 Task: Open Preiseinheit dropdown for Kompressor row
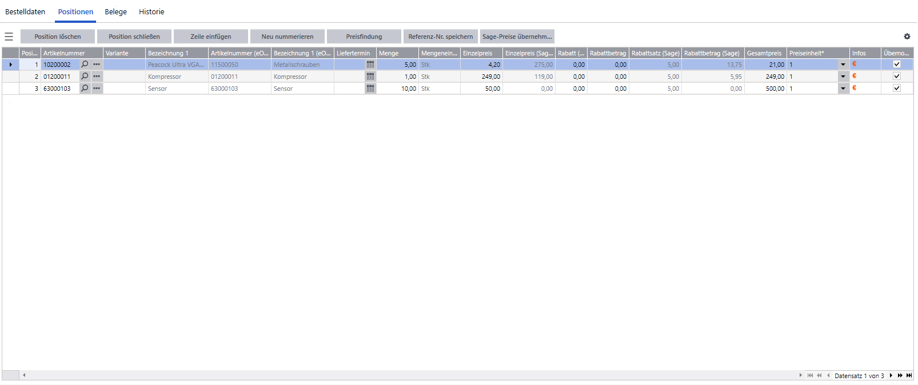[843, 77]
